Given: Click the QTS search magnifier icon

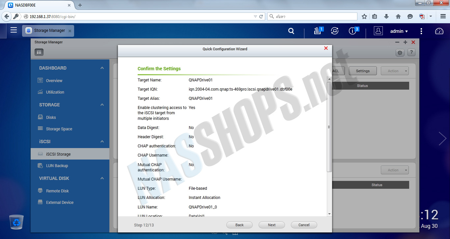Looking at the screenshot, I should click(x=291, y=31).
